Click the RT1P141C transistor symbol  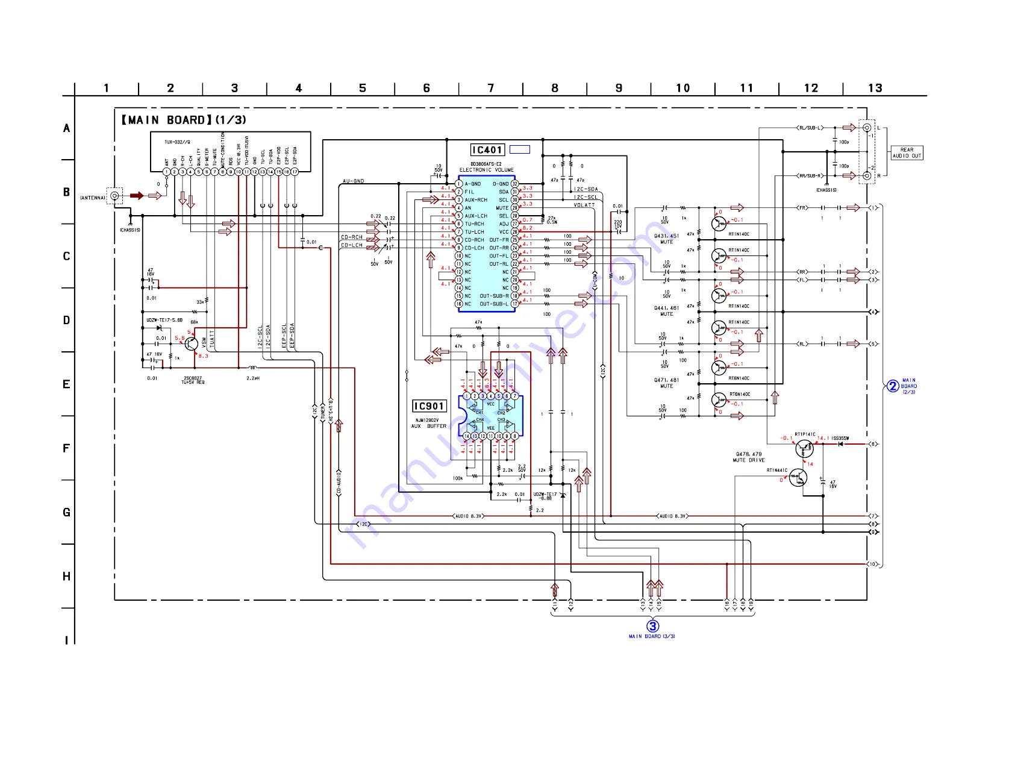tap(804, 448)
